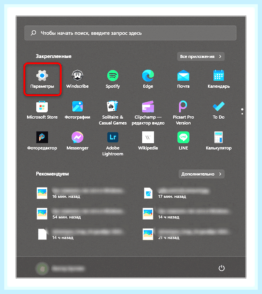This screenshot has height=294, width=262.
Task: Open the Wikipedia app
Action: click(x=148, y=141)
